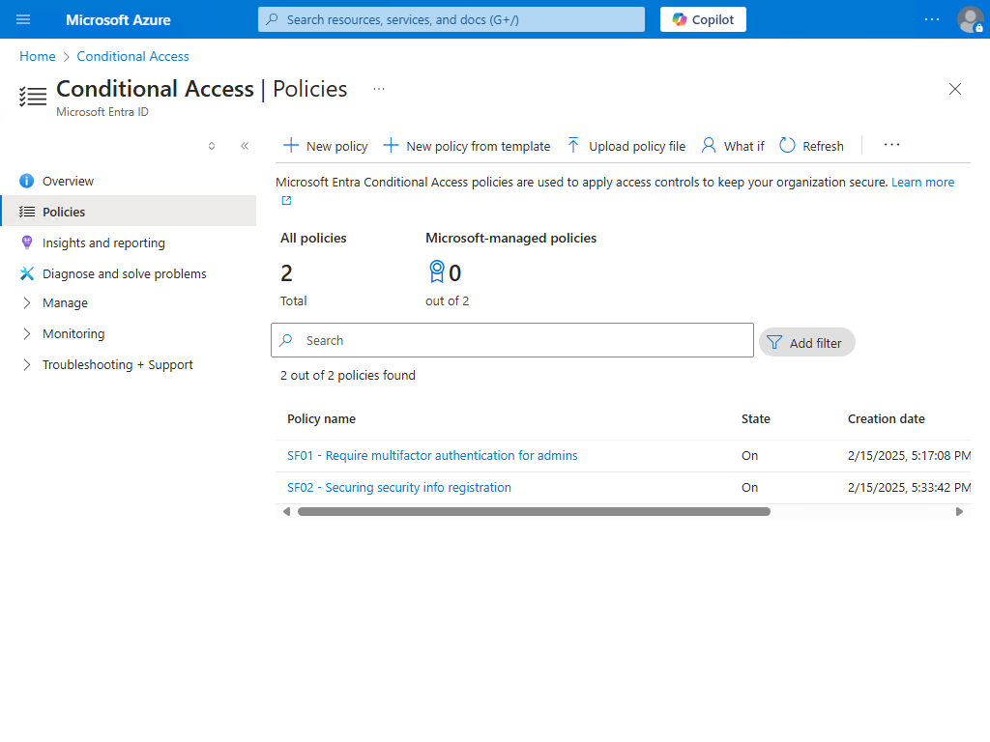Open toolbar overflow ellipsis menu
The height and width of the screenshot is (742, 990).
point(891,145)
